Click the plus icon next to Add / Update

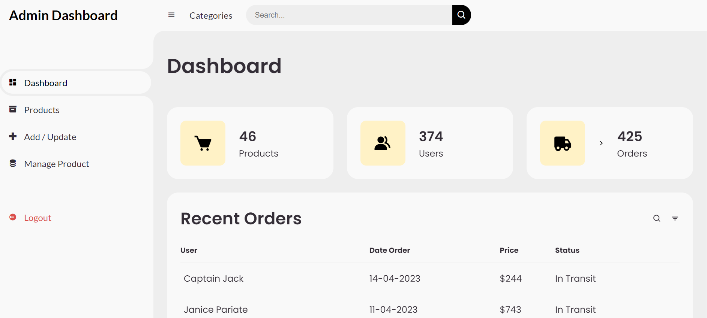pyautogui.click(x=13, y=136)
